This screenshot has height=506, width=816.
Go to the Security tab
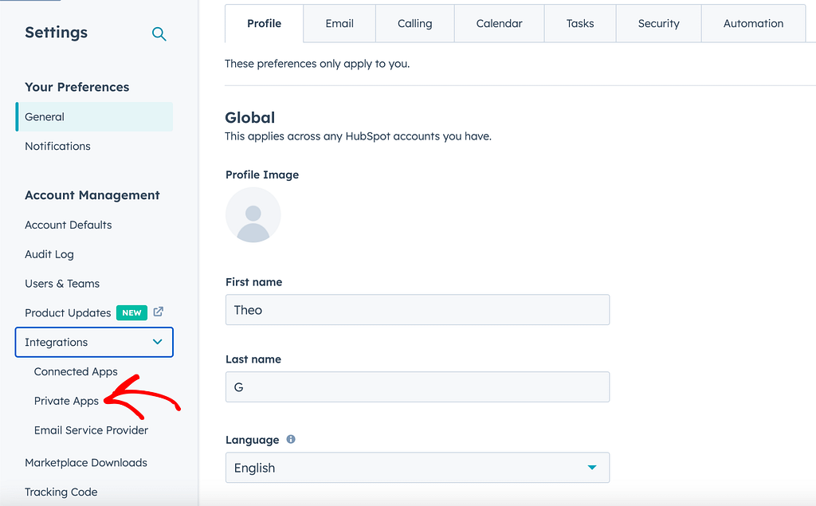(658, 23)
